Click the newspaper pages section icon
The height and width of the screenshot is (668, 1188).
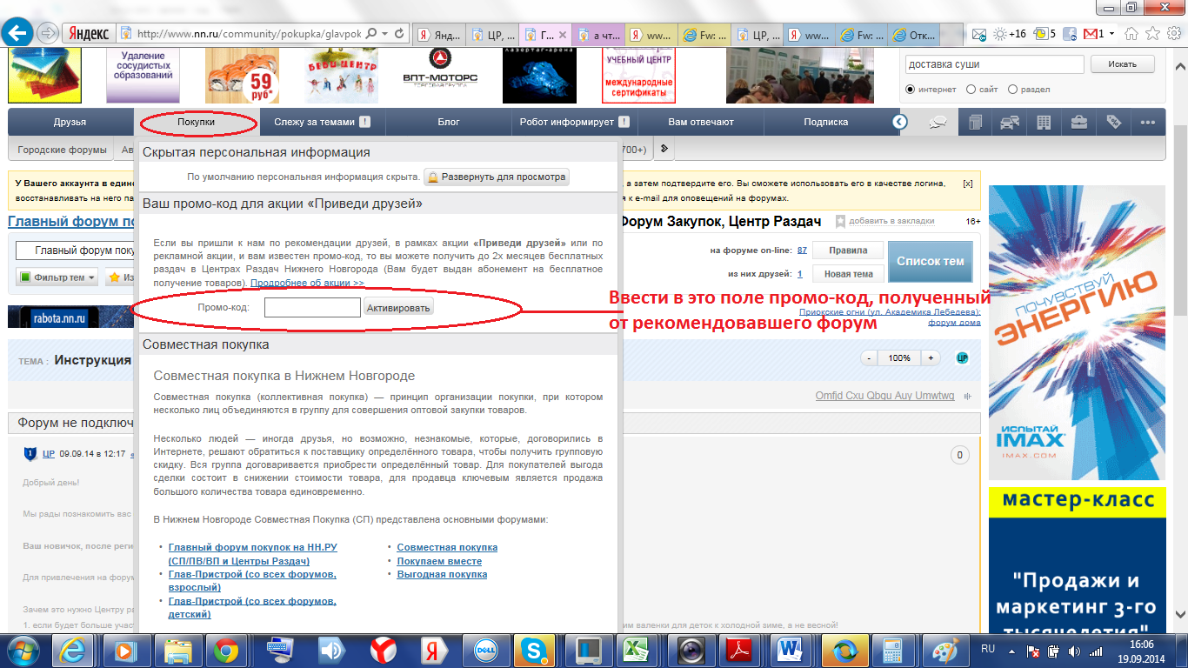click(975, 123)
